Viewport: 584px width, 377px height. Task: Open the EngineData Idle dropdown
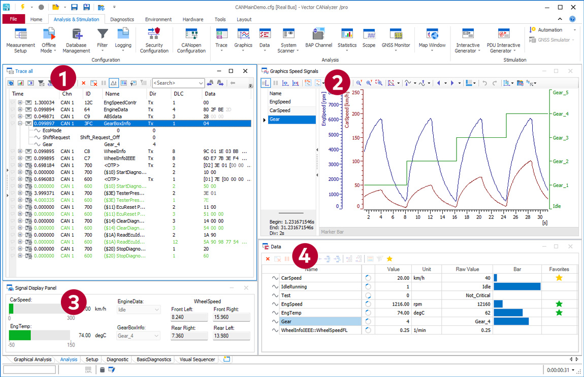point(138,310)
